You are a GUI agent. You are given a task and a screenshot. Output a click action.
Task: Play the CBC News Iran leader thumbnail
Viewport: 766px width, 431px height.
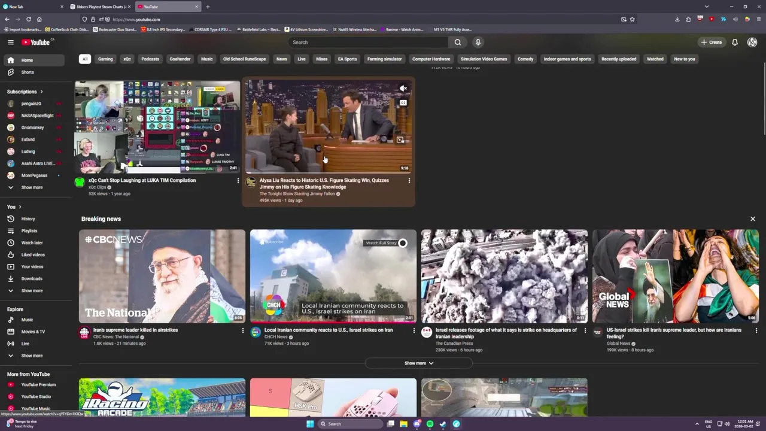162,276
